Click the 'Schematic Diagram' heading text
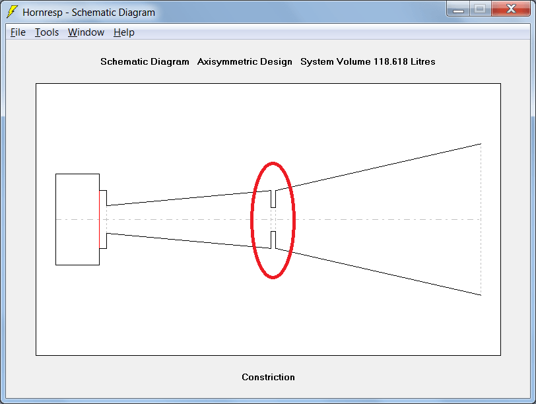The height and width of the screenshot is (404, 536). click(145, 61)
